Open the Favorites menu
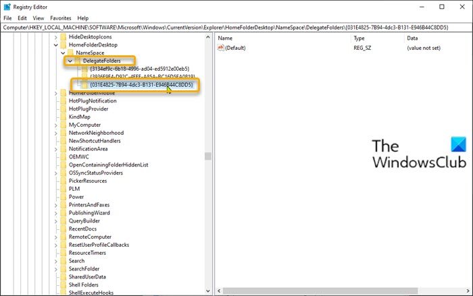This screenshot has width=473, height=296. (x=61, y=18)
